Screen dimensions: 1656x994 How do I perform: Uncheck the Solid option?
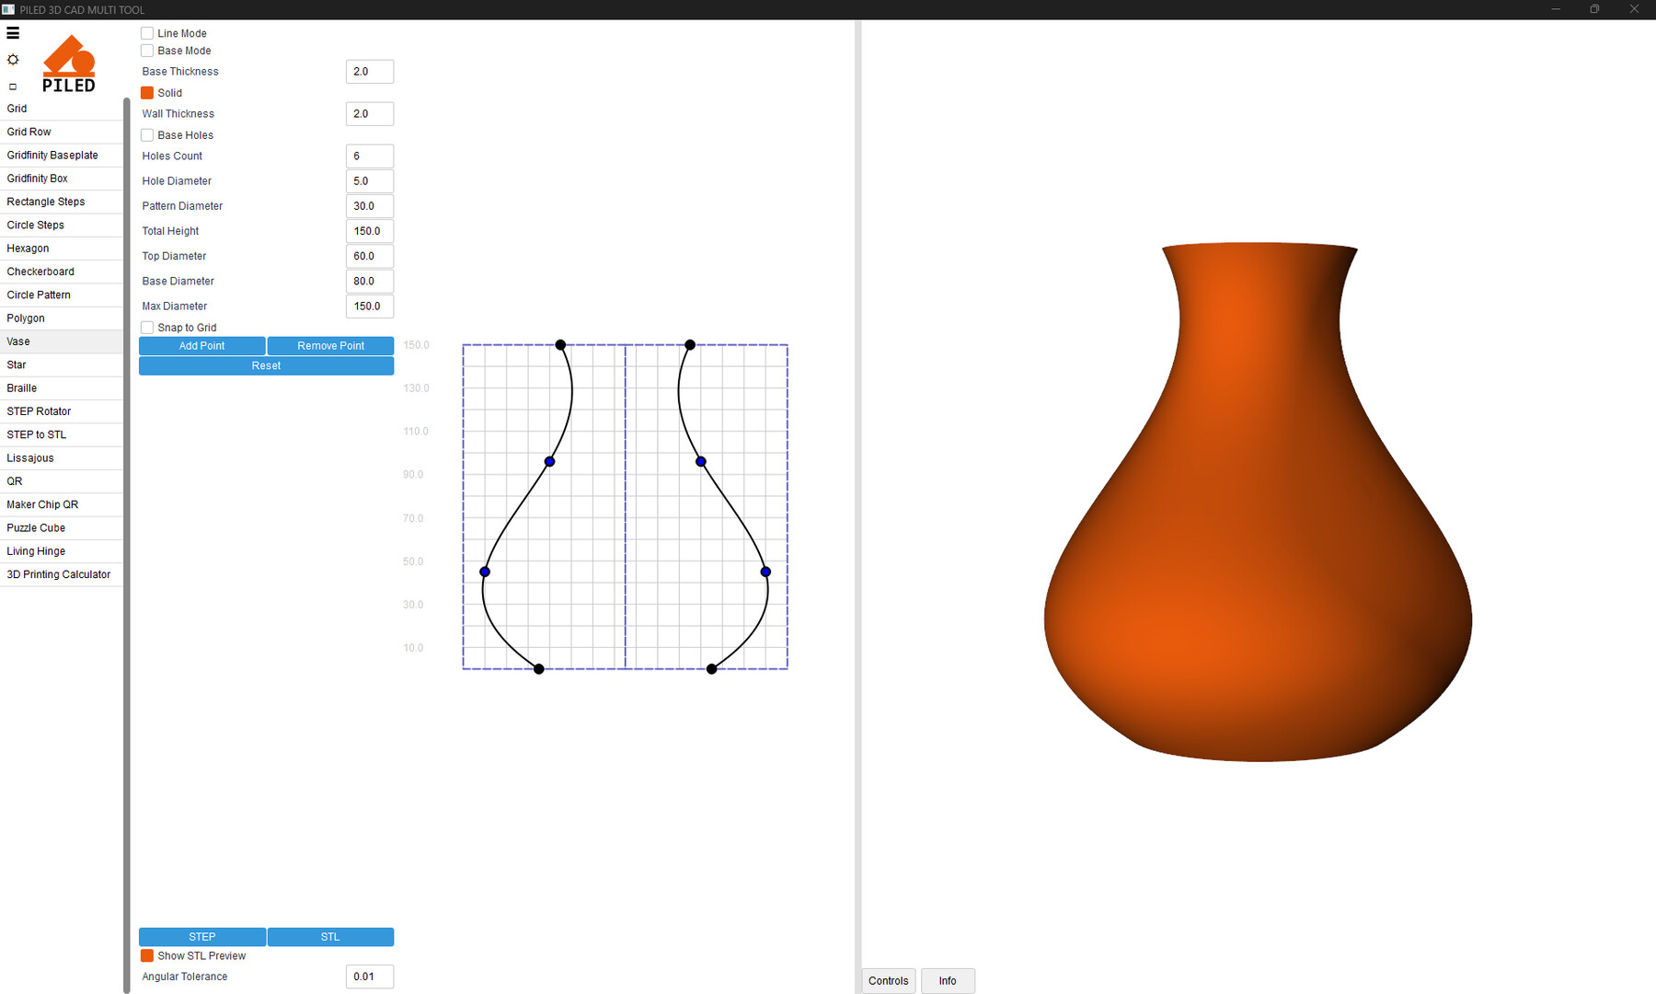[147, 93]
